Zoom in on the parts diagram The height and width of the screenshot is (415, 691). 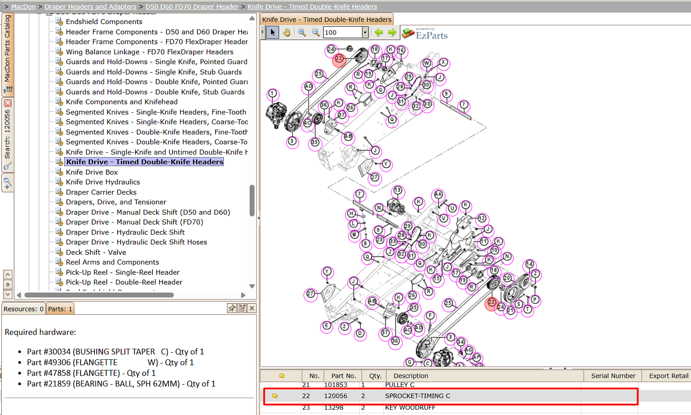click(302, 32)
